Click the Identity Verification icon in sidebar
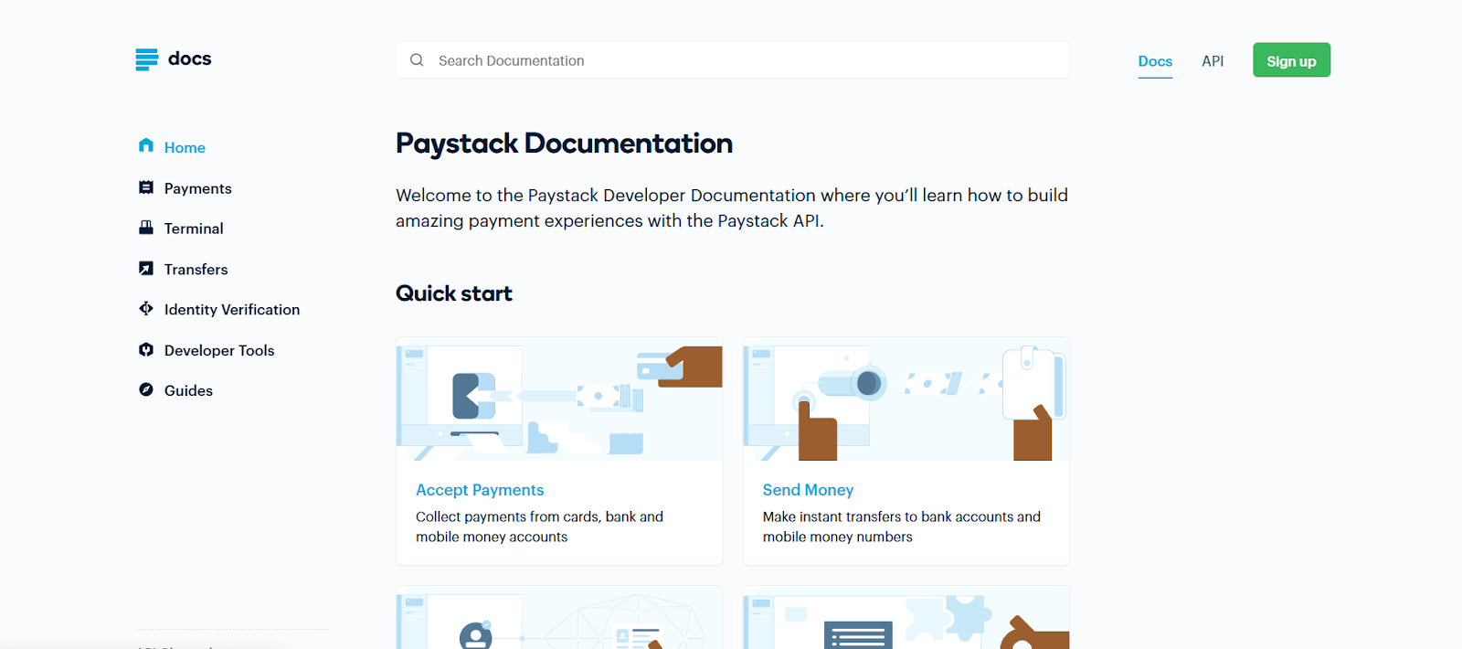This screenshot has height=649, width=1462. (146, 309)
